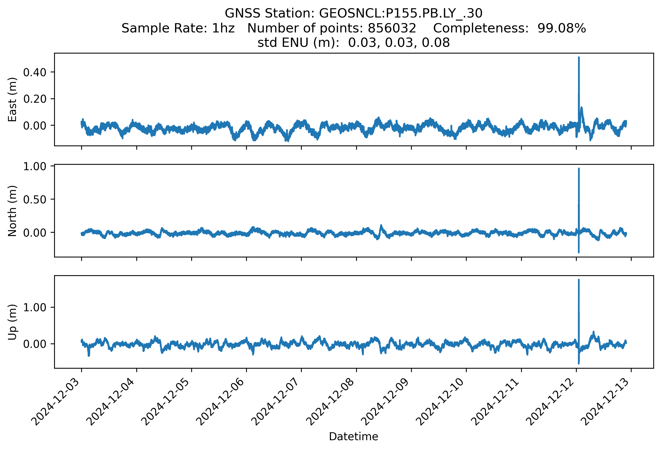Click the North (m) axis label
The width and height of the screenshot is (661, 450).
point(12,211)
